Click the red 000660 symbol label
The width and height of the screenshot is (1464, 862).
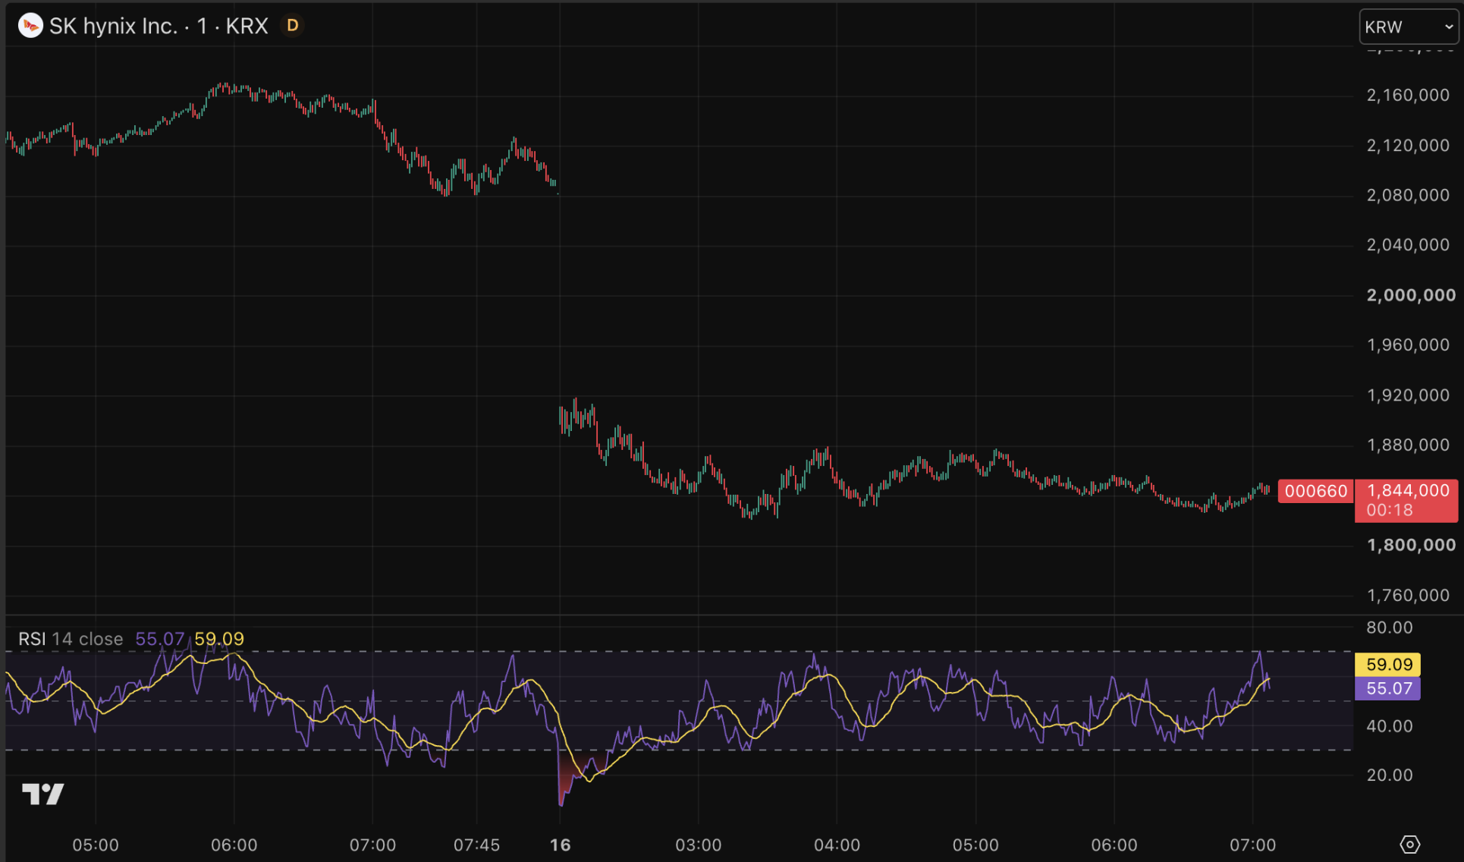1316,491
